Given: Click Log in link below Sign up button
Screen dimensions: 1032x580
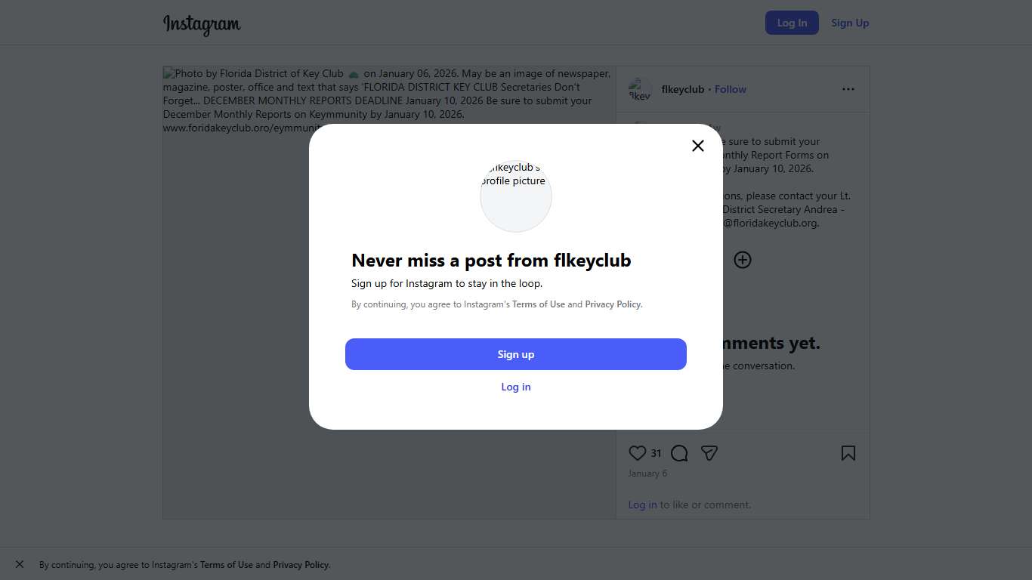Looking at the screenshot, I should [516, 387].
